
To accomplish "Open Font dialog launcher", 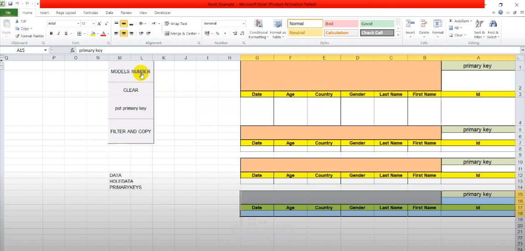I will point(108,43).
